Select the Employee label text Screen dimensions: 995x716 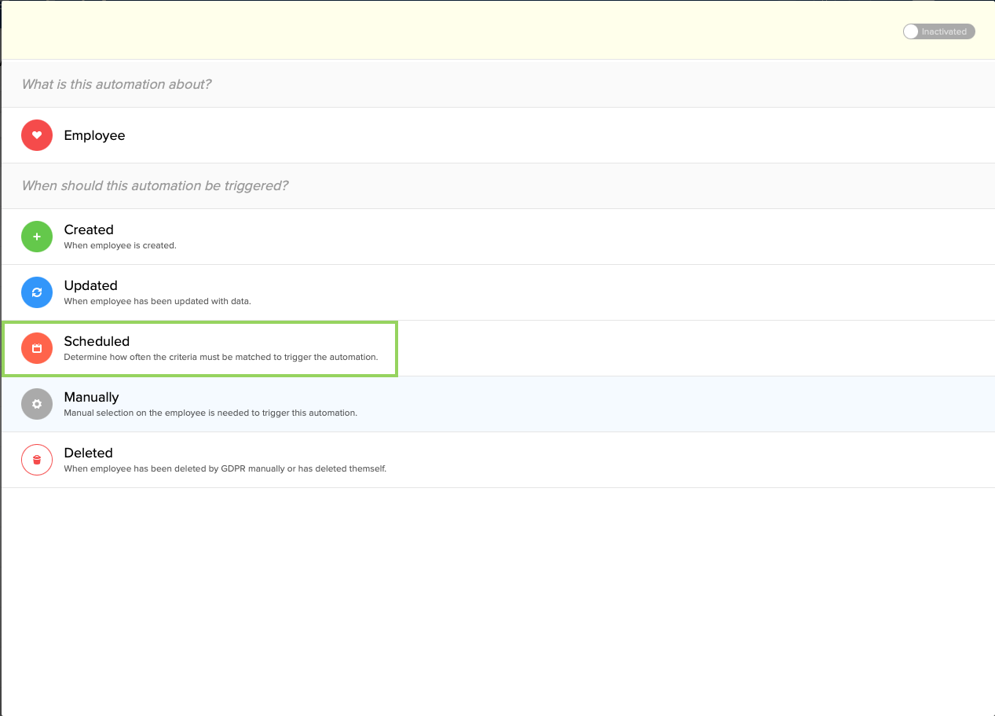(x=94, y=135)
